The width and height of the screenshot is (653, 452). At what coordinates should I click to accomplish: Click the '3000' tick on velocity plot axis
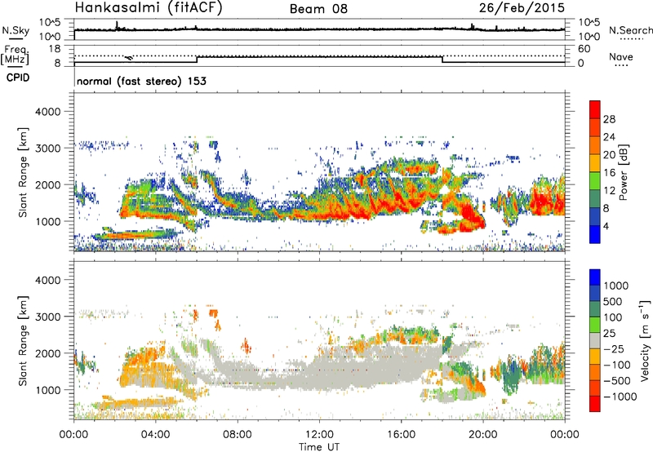pyautogui.click(x=48, y=317)
